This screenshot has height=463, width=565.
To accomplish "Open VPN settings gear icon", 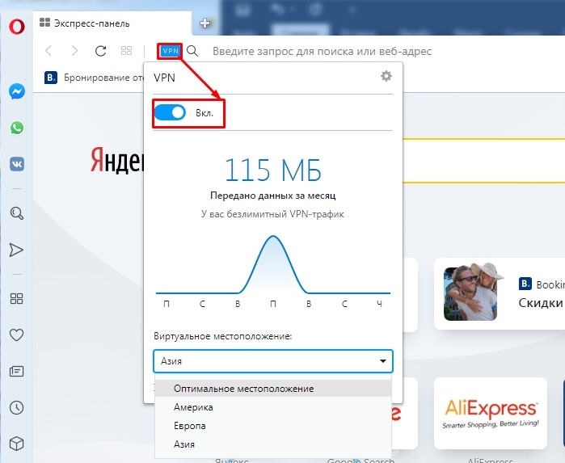I will (386, 76).
